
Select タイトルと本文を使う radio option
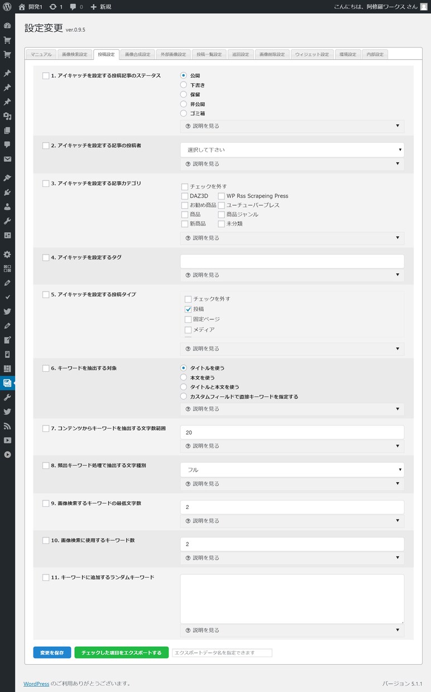click(184, 387)
